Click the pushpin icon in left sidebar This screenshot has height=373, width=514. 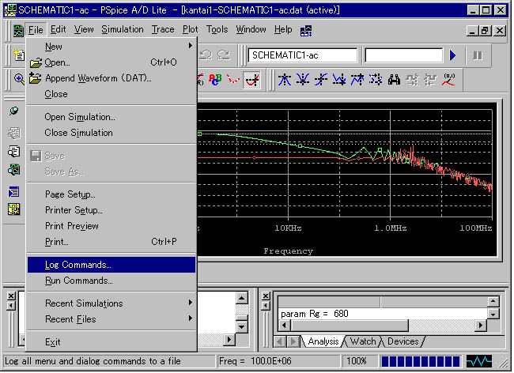(x=13, y=111)
